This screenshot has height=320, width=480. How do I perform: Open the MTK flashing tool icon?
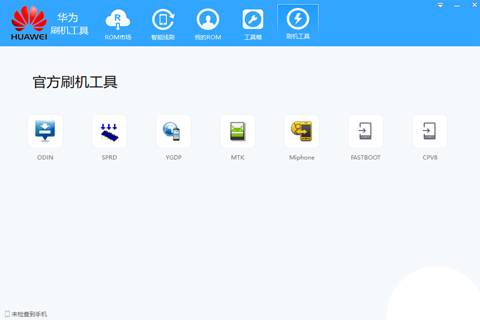coord(238,131)
